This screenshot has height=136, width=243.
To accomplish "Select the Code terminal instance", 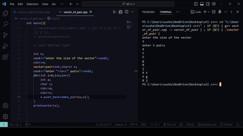I will (196, 12).
